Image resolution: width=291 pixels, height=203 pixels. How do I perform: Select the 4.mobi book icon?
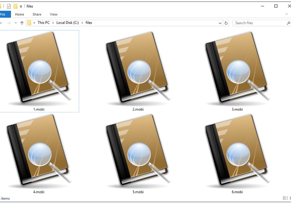click(x=38, y=151)
